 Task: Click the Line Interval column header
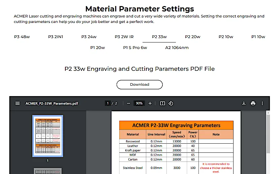[x=156, y=135]
